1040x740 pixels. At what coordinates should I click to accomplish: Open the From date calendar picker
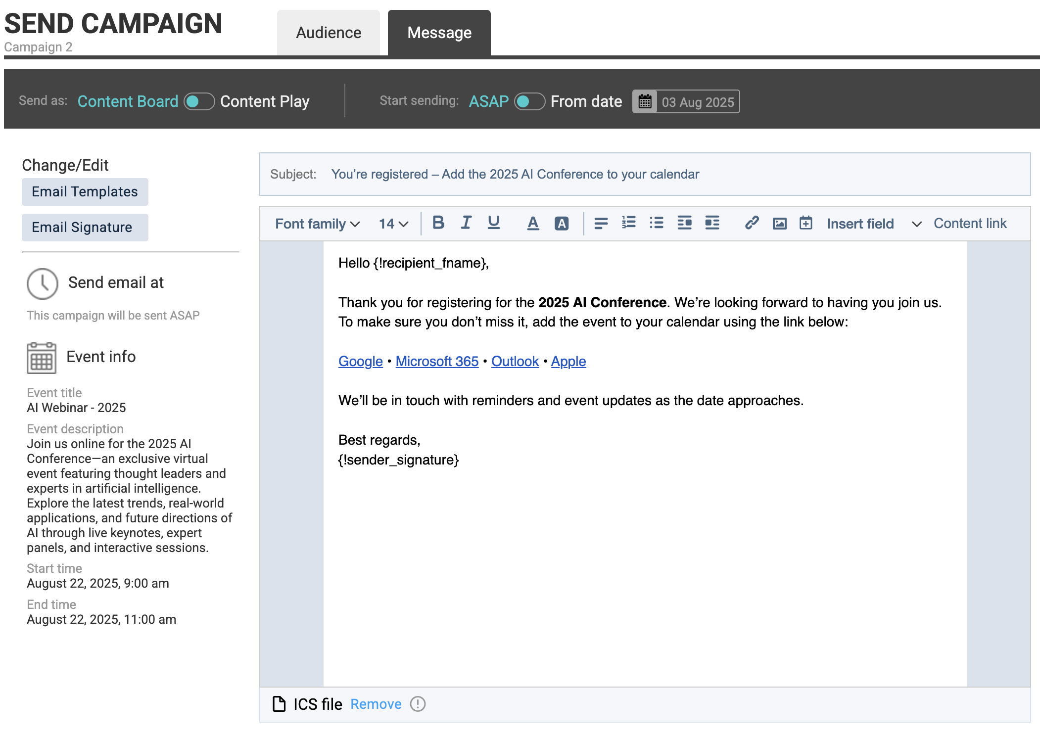(x=645, y=102)
